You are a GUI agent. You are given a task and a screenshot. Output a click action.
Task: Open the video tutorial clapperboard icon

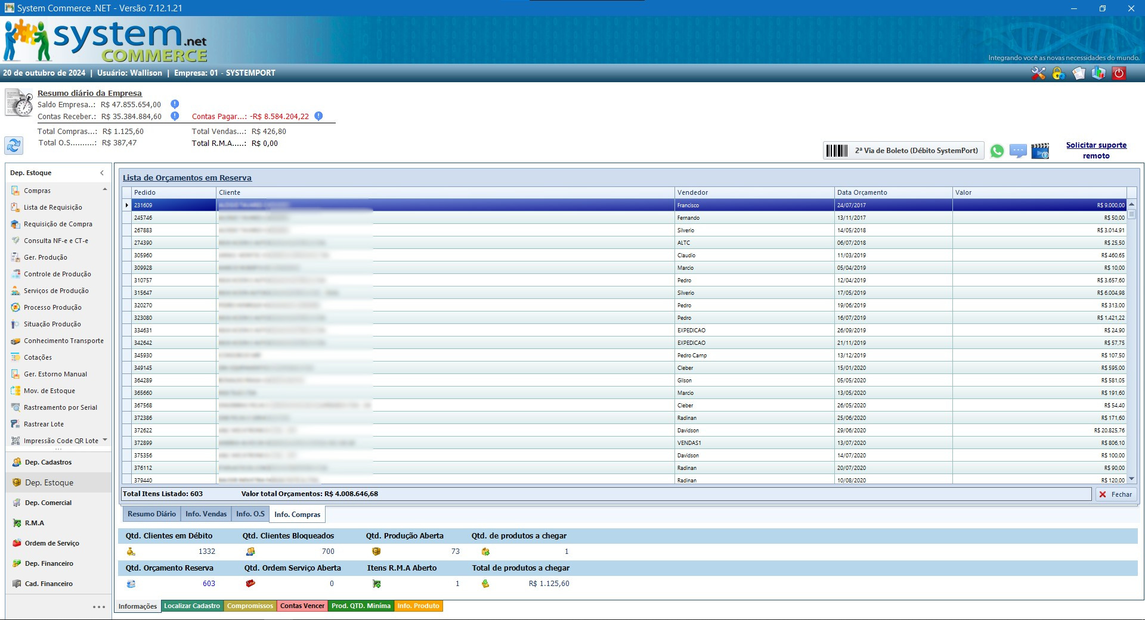1040,151
